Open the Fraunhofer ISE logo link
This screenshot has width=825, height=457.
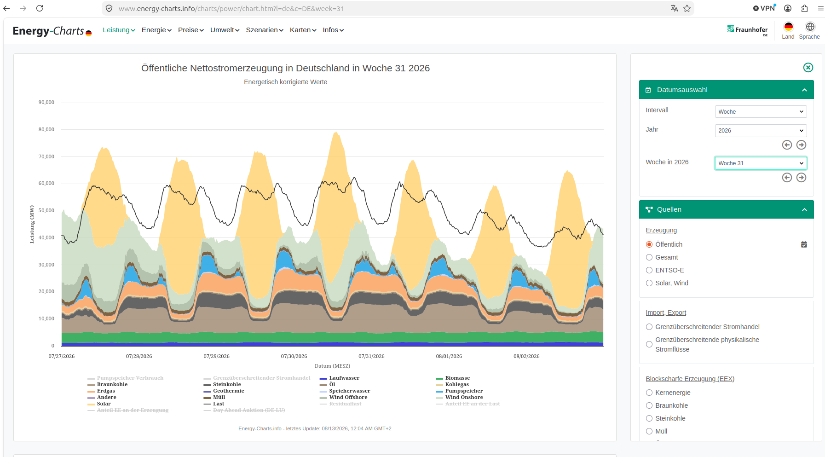747,30
